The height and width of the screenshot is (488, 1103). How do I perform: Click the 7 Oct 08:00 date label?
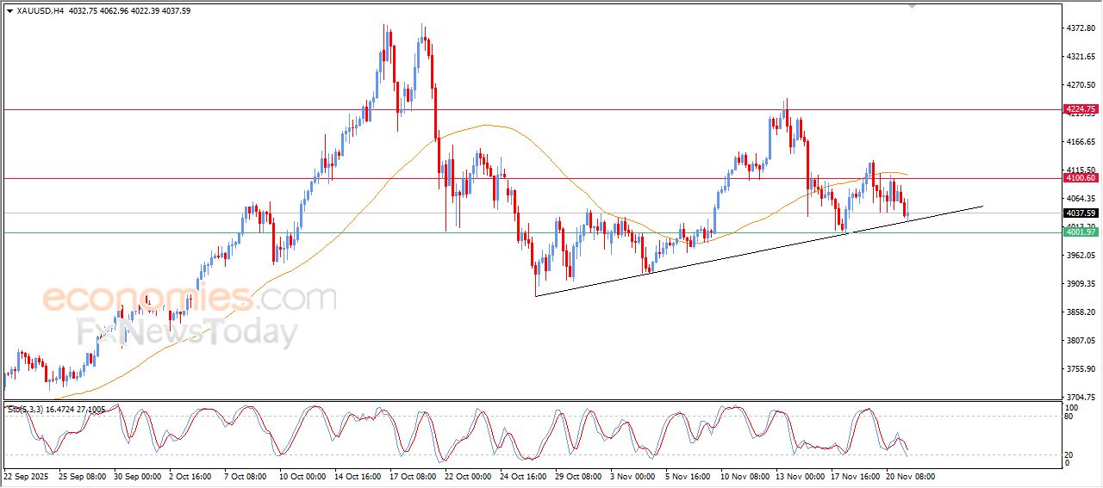pos(247,476)
